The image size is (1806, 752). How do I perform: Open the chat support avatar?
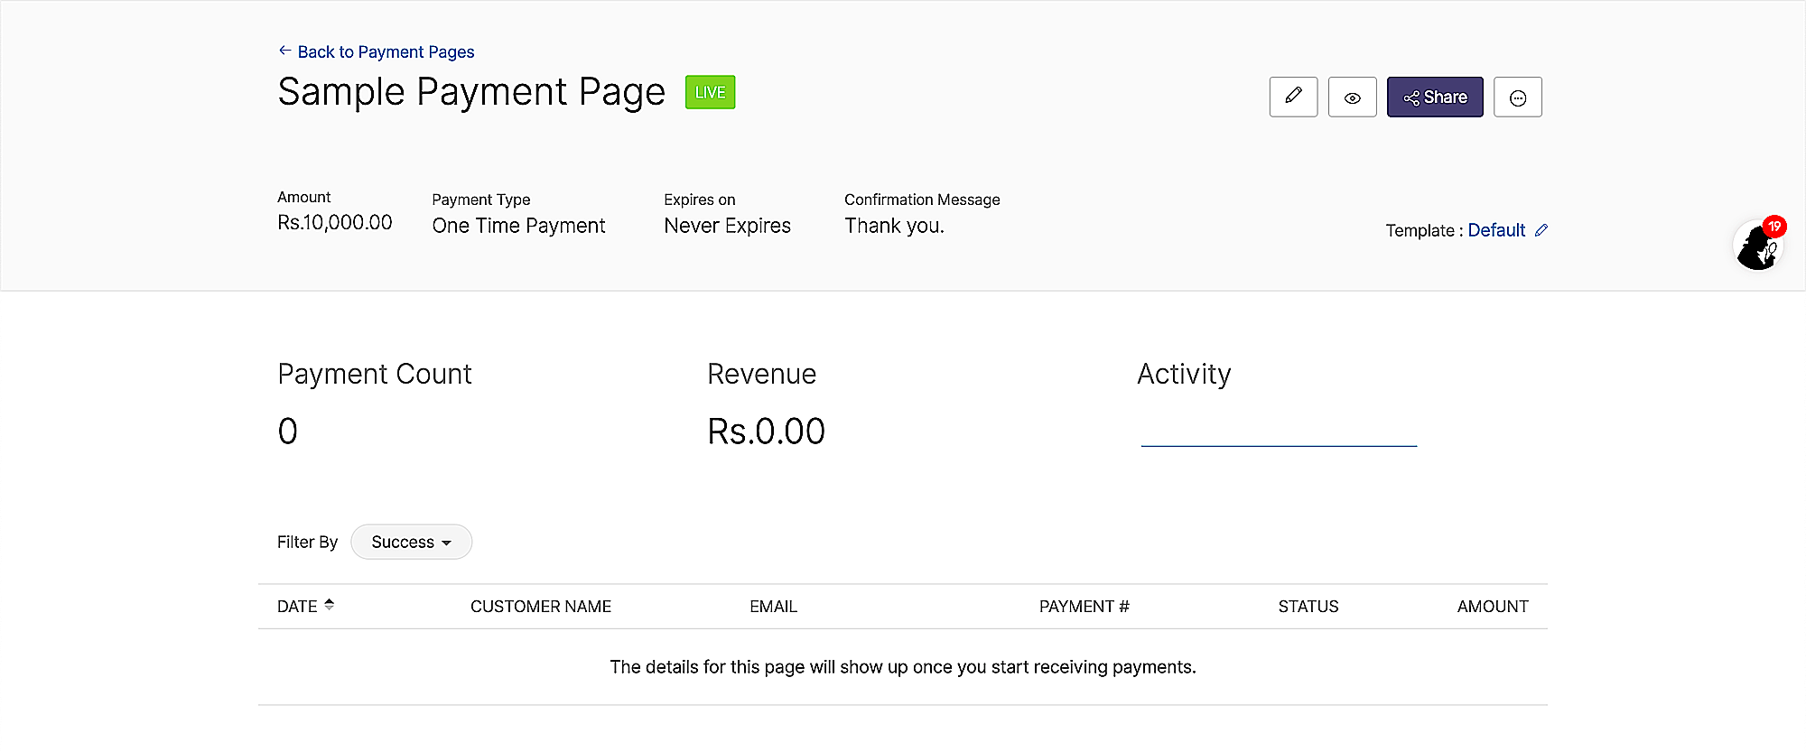(x=1756, y=246)
